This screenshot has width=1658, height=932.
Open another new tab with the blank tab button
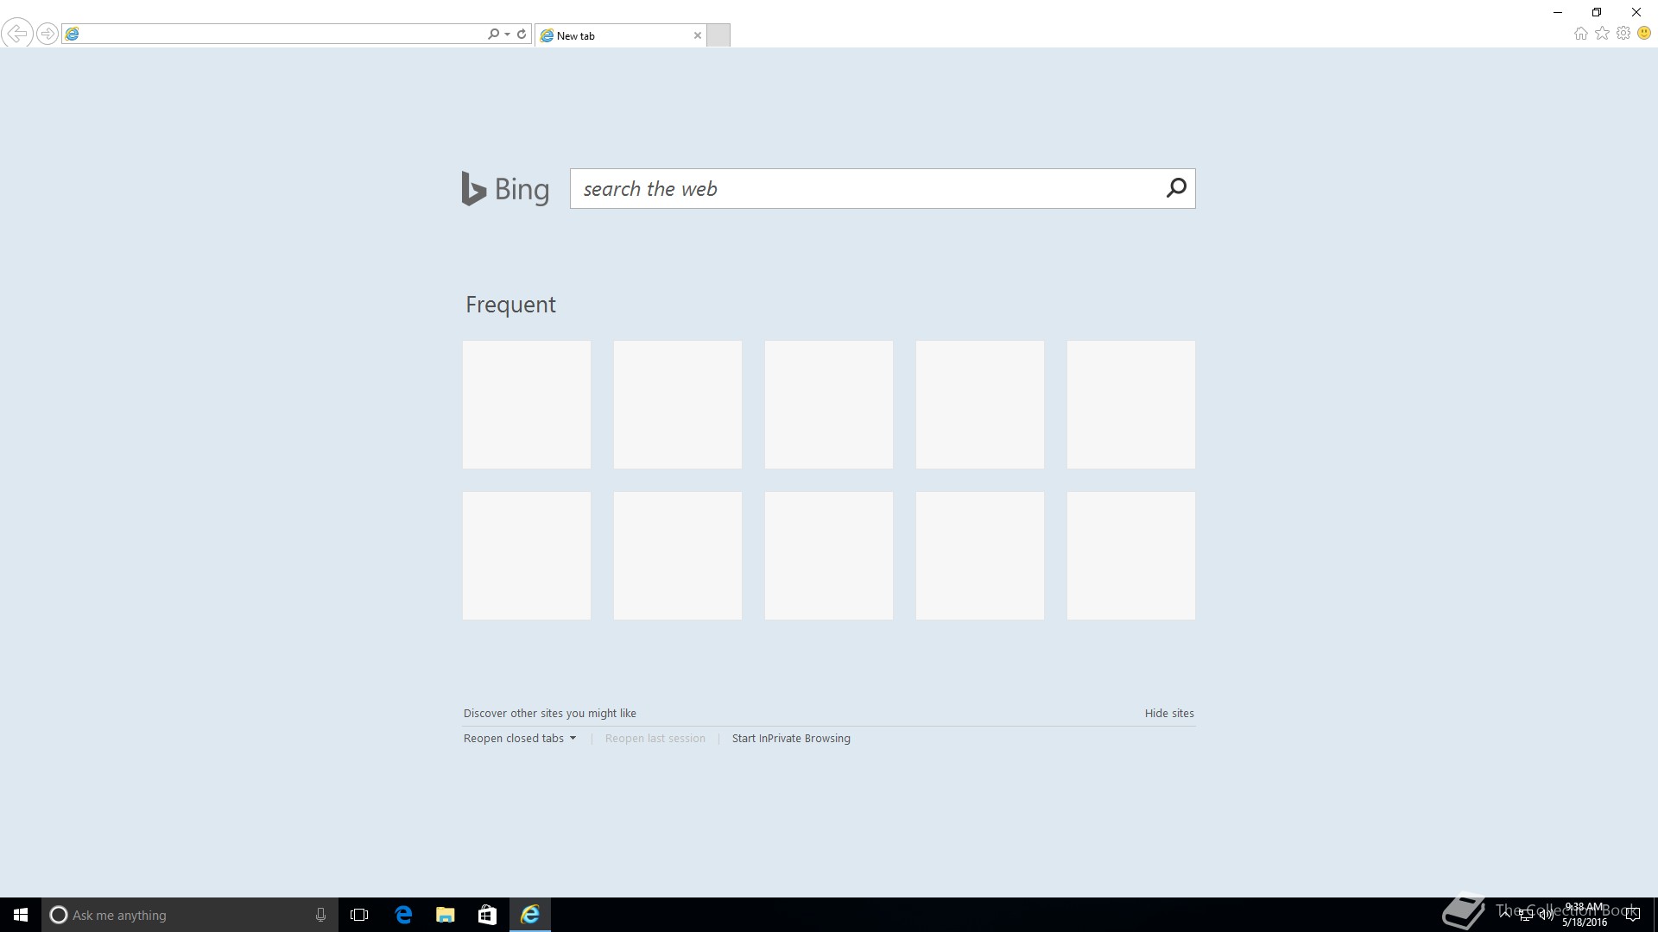(718, 35)
